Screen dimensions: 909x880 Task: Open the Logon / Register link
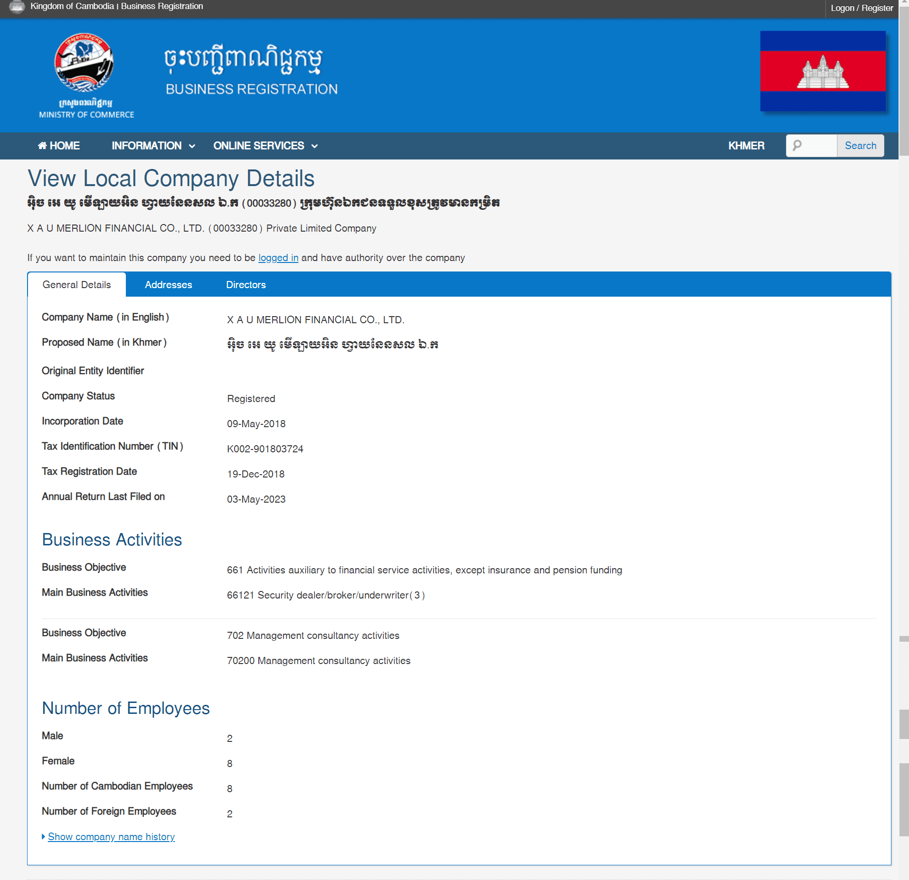pyautogui.click(x=862, y=8)
